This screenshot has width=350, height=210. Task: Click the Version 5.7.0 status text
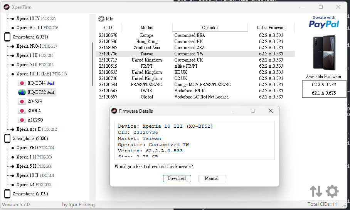[x=16, y=205]
